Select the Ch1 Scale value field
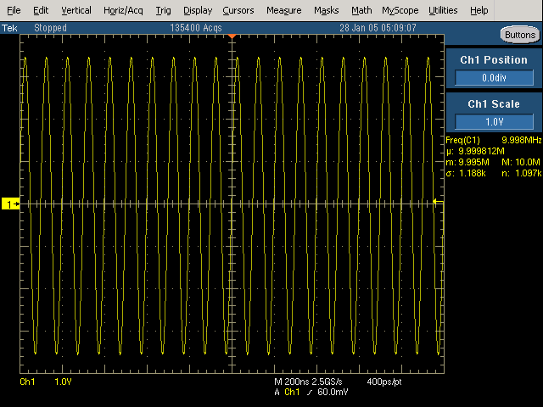Image resolution: width=543 pixels, height=407 pixels. click(494, 121)
